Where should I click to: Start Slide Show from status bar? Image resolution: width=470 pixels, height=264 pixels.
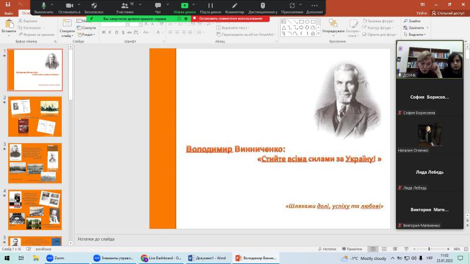pos(406,249)
